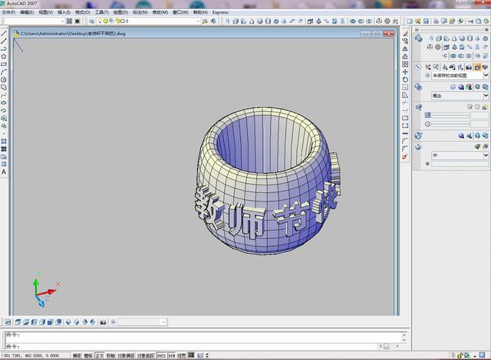This screenshot has height=360, width=491.
Task: Click the Move tool in modify toolbar
Action: (x=405, y=72)
